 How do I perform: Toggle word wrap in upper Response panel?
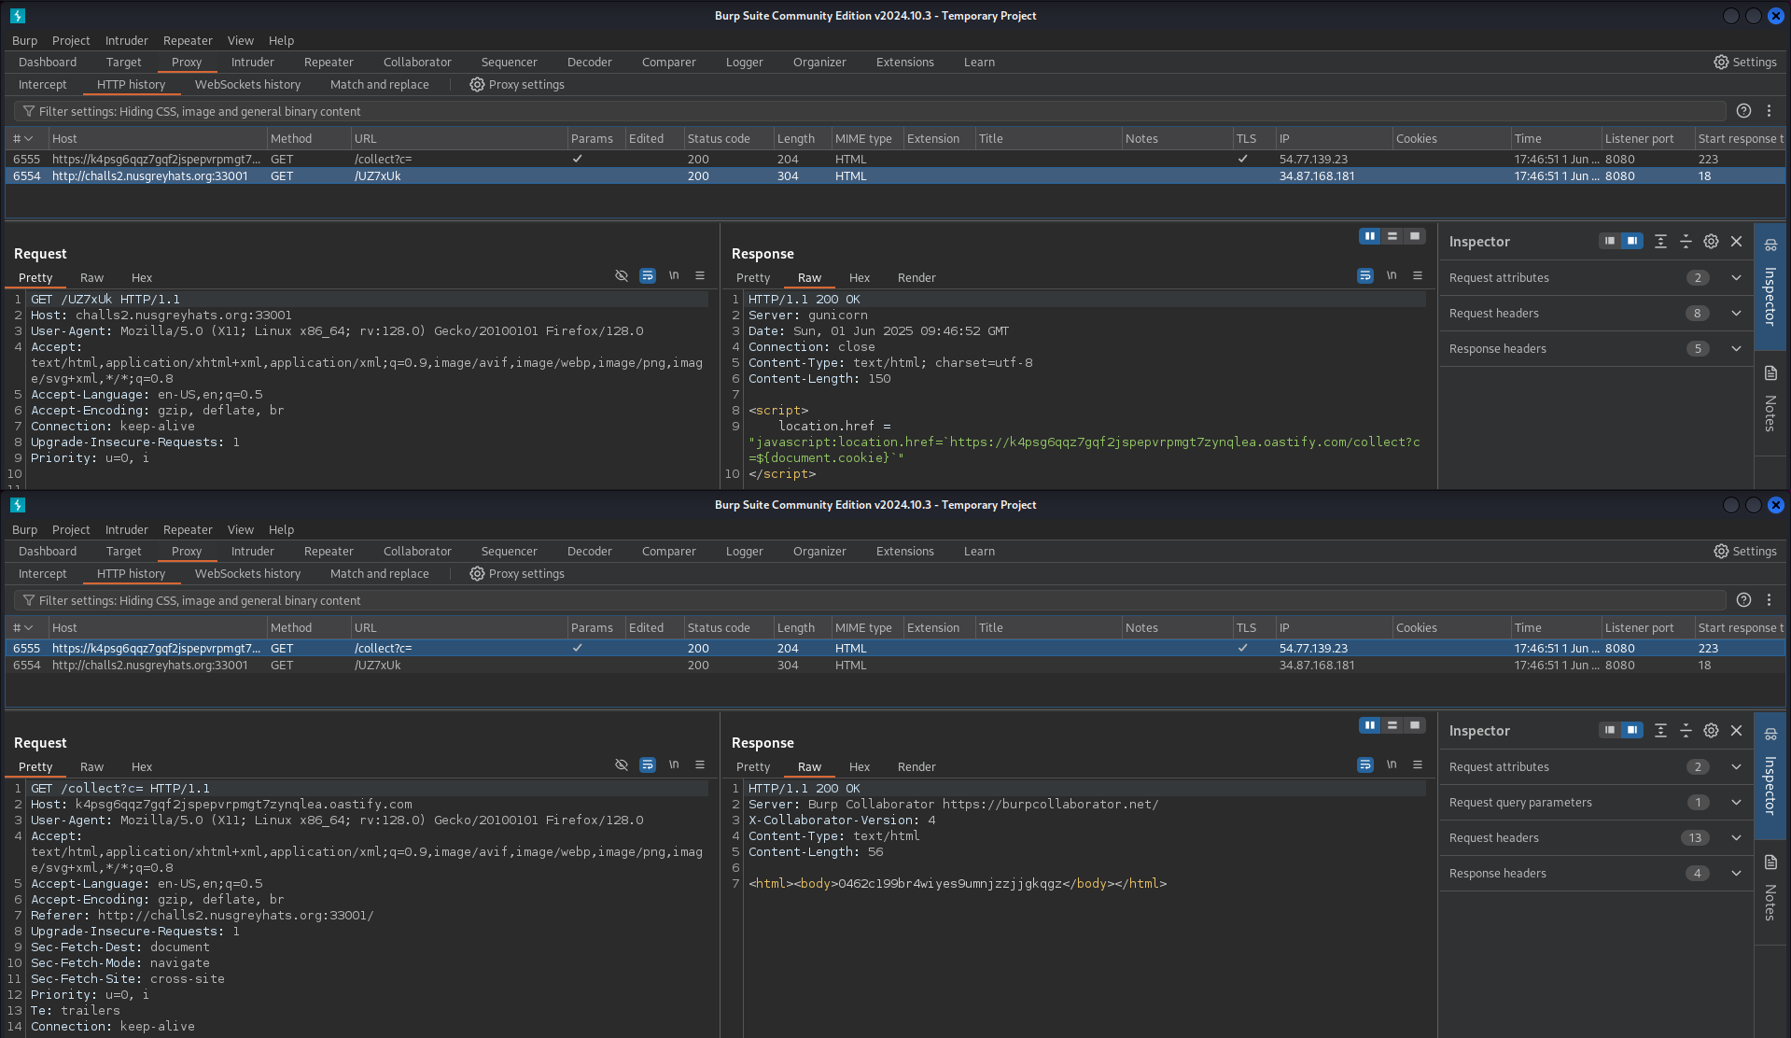coord(1365,276)
